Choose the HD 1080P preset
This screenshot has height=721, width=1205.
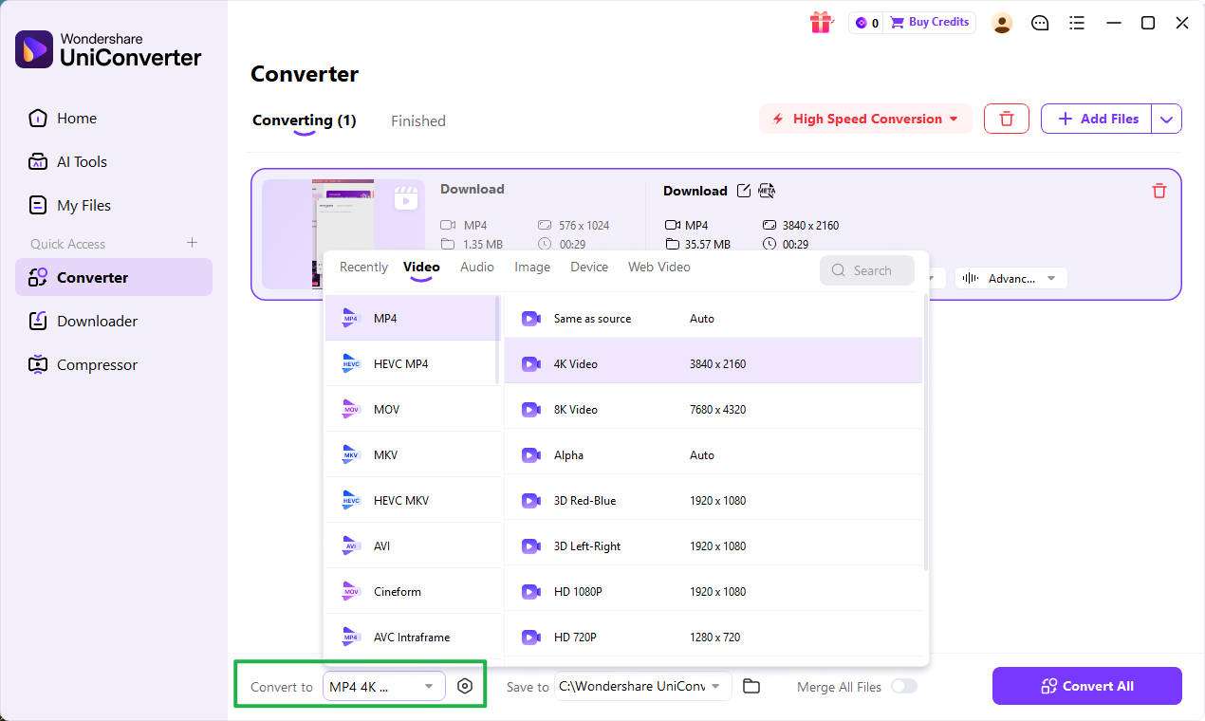click(x=713, y=591)
